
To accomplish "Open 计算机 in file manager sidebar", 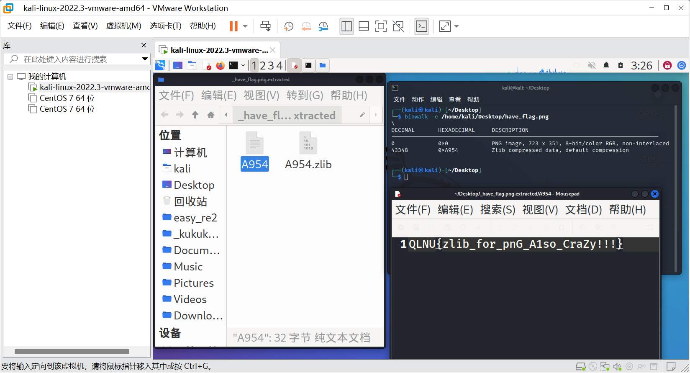I will point(185,152).
